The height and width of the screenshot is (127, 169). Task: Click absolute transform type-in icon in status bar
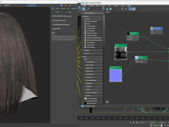coord(137,122)
